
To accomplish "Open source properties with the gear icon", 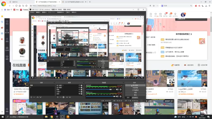I will point(64,97).
